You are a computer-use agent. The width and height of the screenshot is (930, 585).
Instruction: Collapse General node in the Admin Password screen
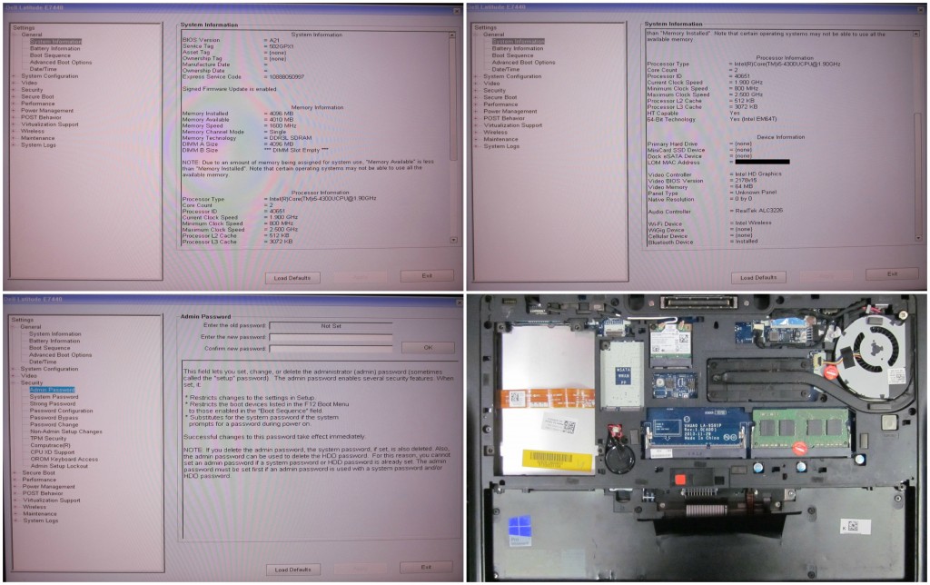(15, 327)
